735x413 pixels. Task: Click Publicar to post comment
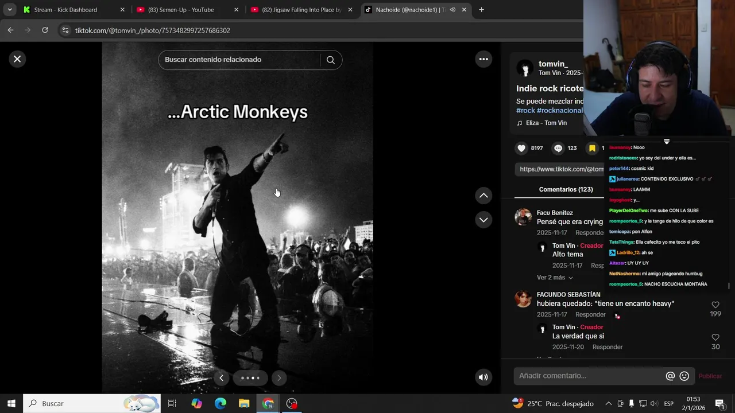pyautogui.click(x=710, y=376)
